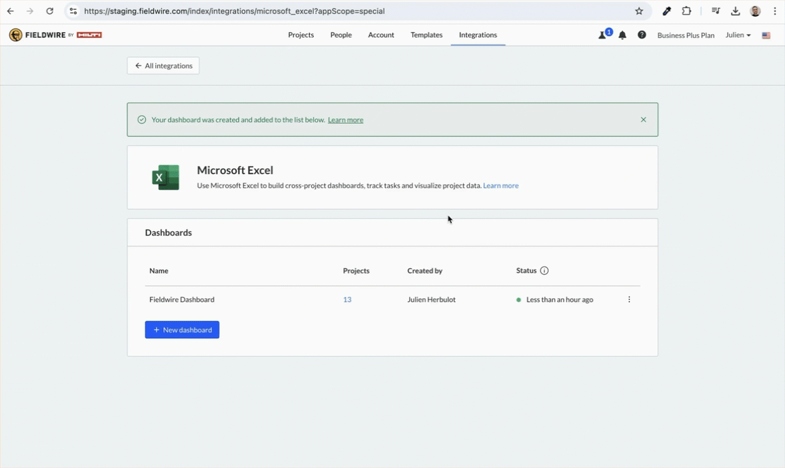
Task: Go back via All integrations button
Action: (163, 66)
